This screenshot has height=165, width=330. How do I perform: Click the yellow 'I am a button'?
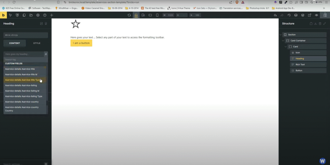pos(81,43)
